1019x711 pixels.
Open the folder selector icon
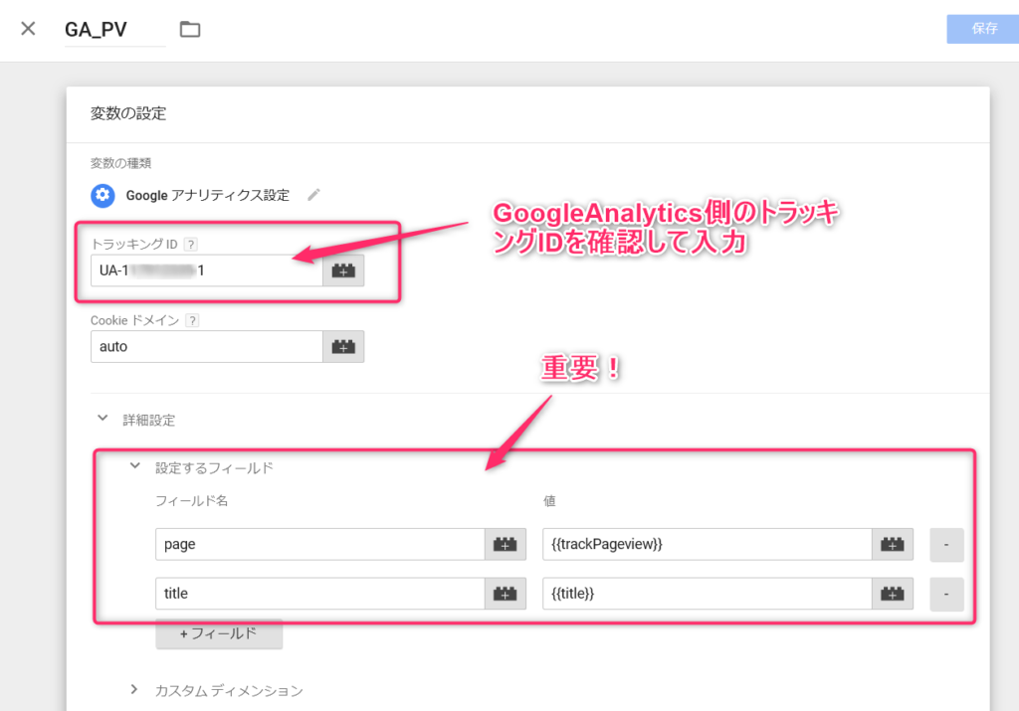tap(190, 29)
